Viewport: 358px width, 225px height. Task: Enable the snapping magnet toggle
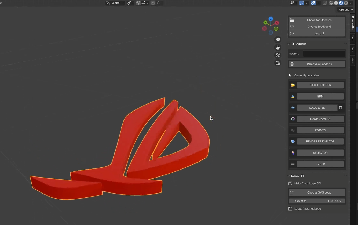(138, 3)
